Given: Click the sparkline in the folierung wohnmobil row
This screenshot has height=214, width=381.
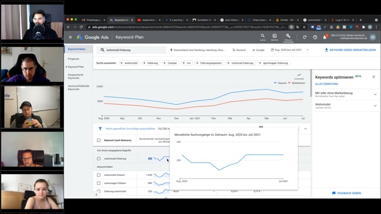Looking at the screenshot, I should (x=162, y=191).
